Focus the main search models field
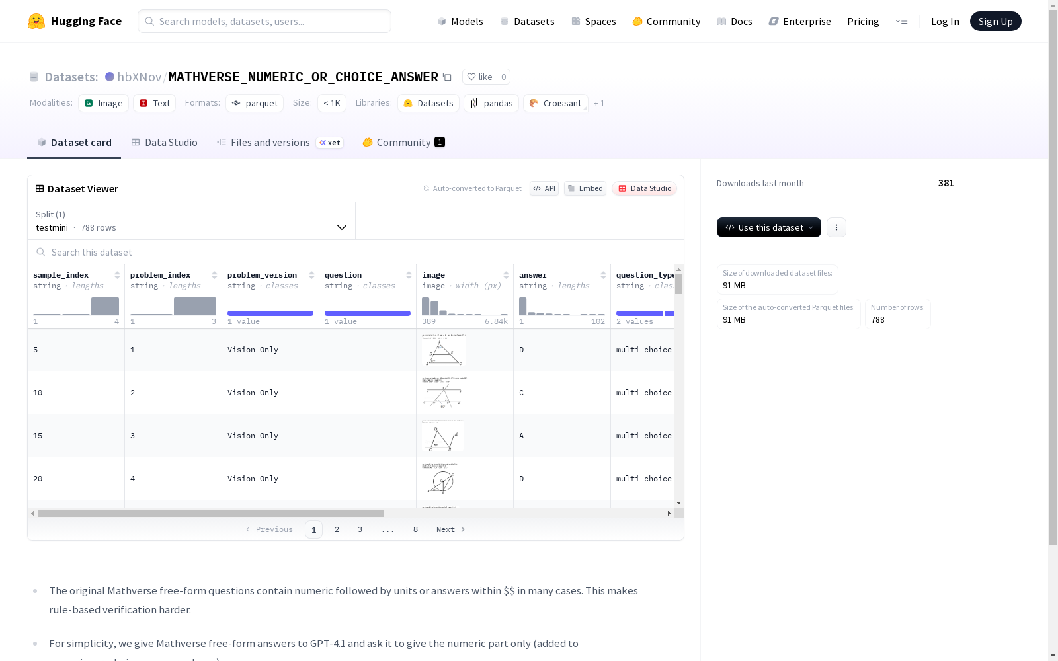The height and width of the screenshot is (661, 1058). point(264,21)
